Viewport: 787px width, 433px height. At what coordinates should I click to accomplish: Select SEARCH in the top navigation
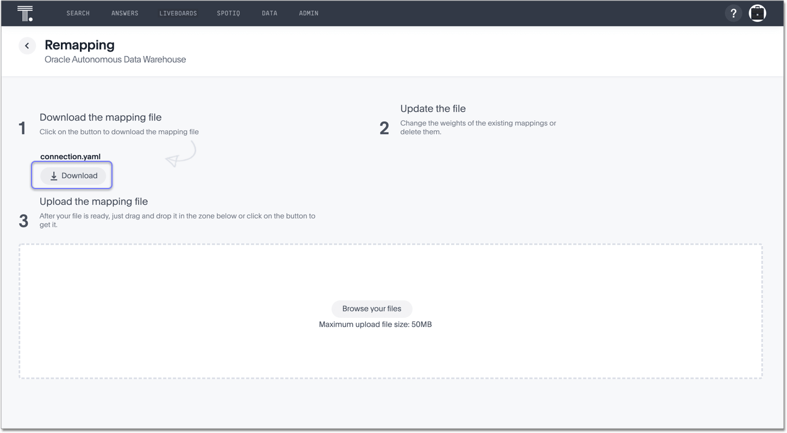[78, 13]
